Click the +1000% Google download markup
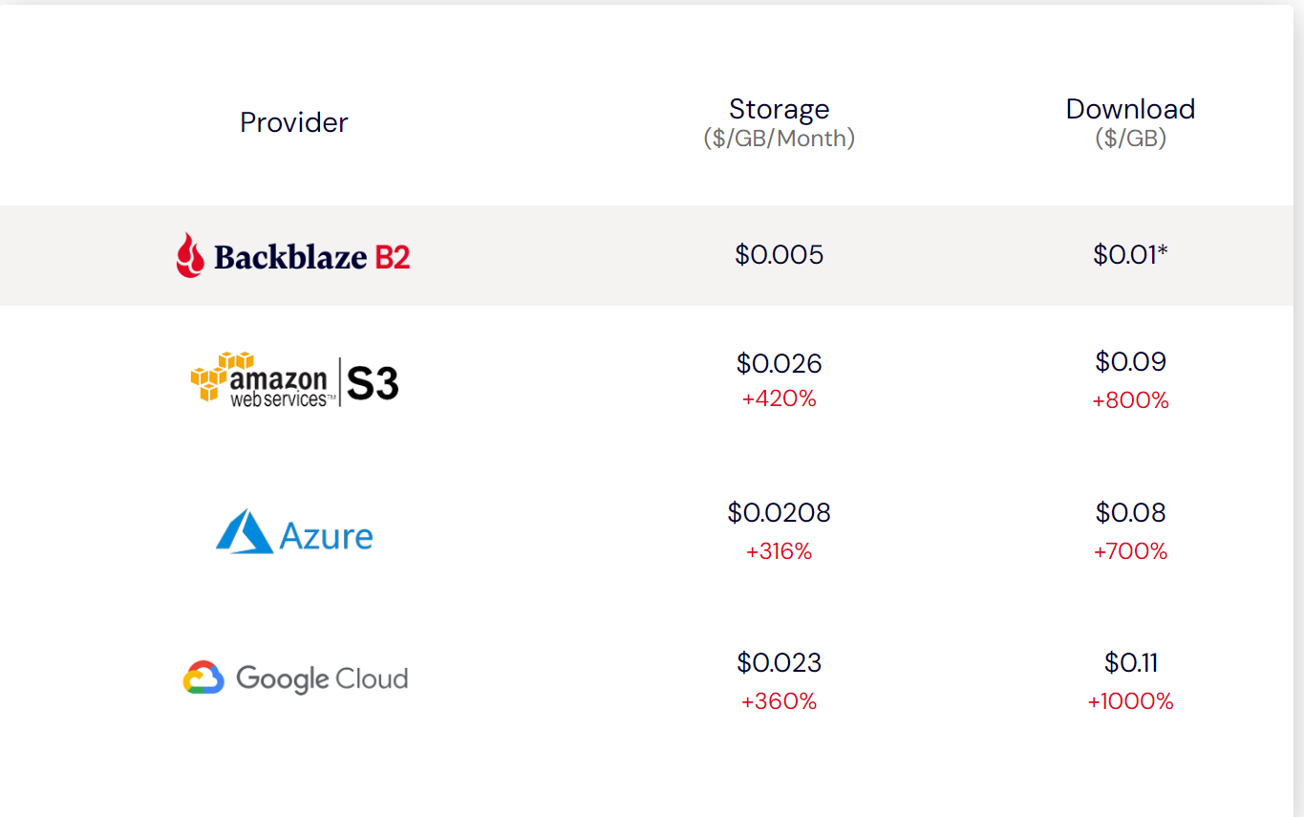This screenshot has width=1304, height=817. 1131,701
